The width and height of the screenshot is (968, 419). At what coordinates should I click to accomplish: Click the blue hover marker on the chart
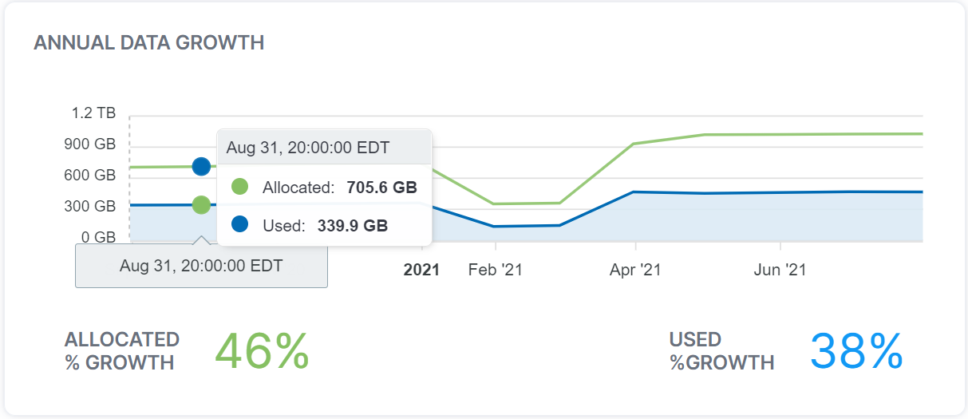coord(201,167)
